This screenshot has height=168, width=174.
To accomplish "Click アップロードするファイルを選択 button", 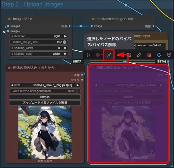I will (x=45, y=103).
